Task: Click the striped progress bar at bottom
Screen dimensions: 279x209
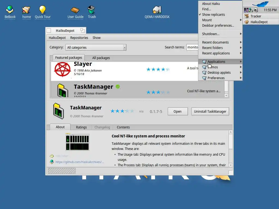Action: pos(62,171)
